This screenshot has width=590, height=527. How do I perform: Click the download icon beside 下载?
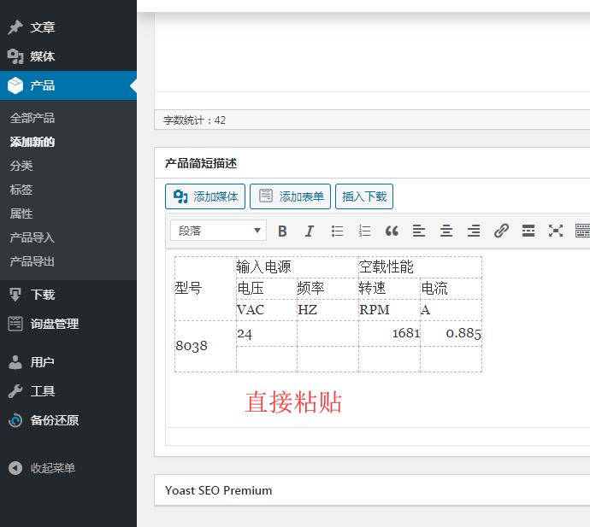(x=15, y=295)
